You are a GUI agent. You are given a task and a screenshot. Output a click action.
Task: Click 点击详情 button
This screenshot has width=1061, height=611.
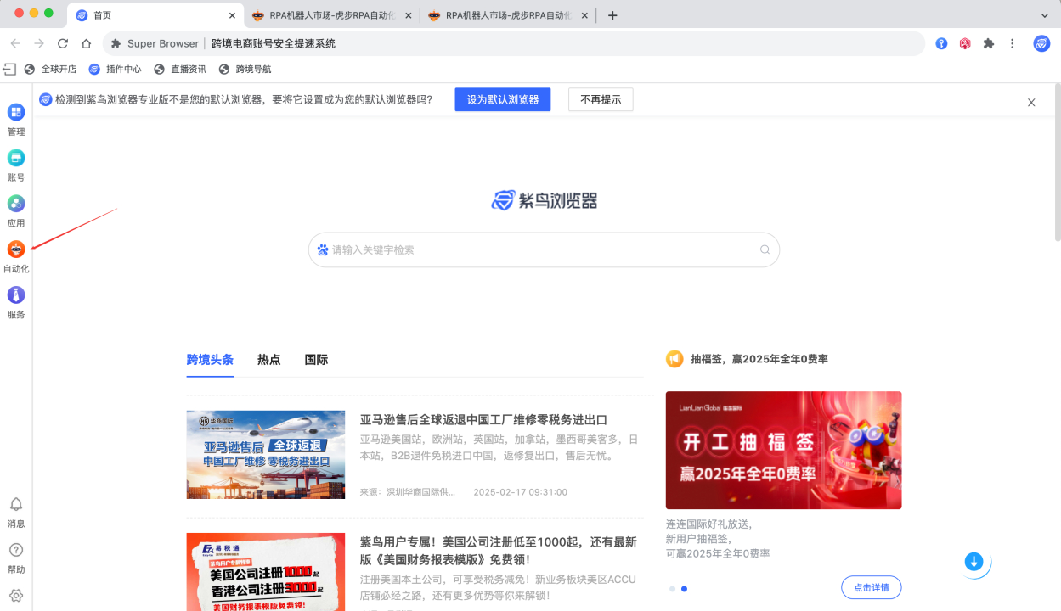871,588
